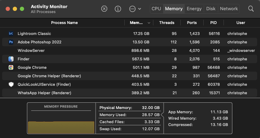Click the Finder app icon in list
Image resolution: width=260 pixels, height=138 pixels.
coord(11,59)
